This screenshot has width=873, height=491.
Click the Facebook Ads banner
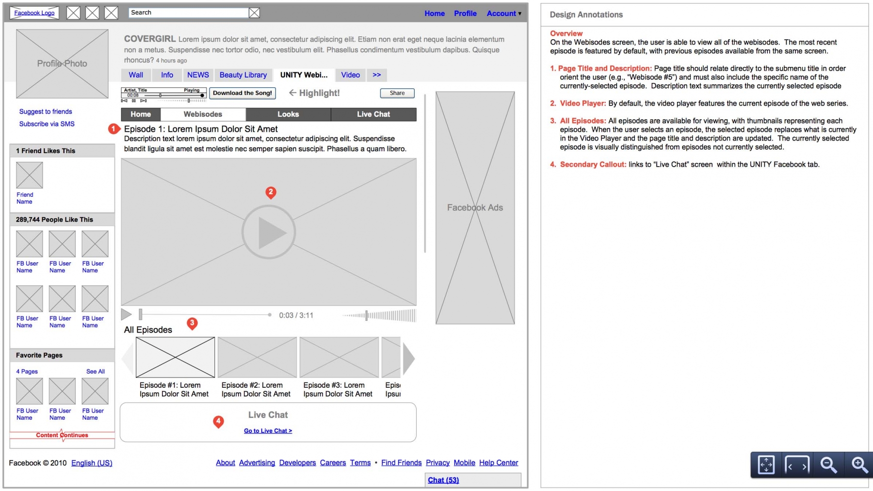(x=475, y=207)
